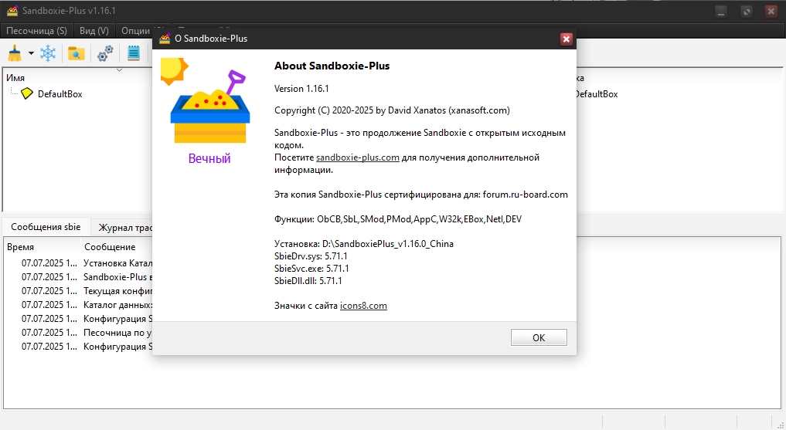Click the blue notepad toolbar icon

(134, 53)
